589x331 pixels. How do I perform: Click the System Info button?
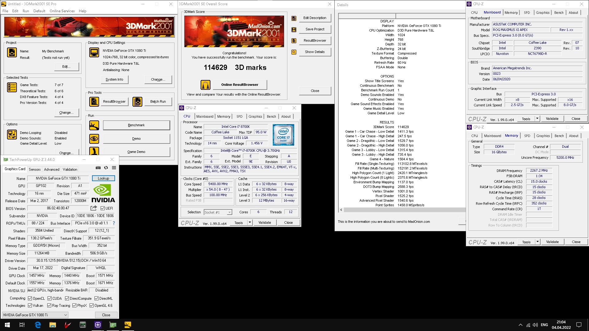click(x=114, y=79)
